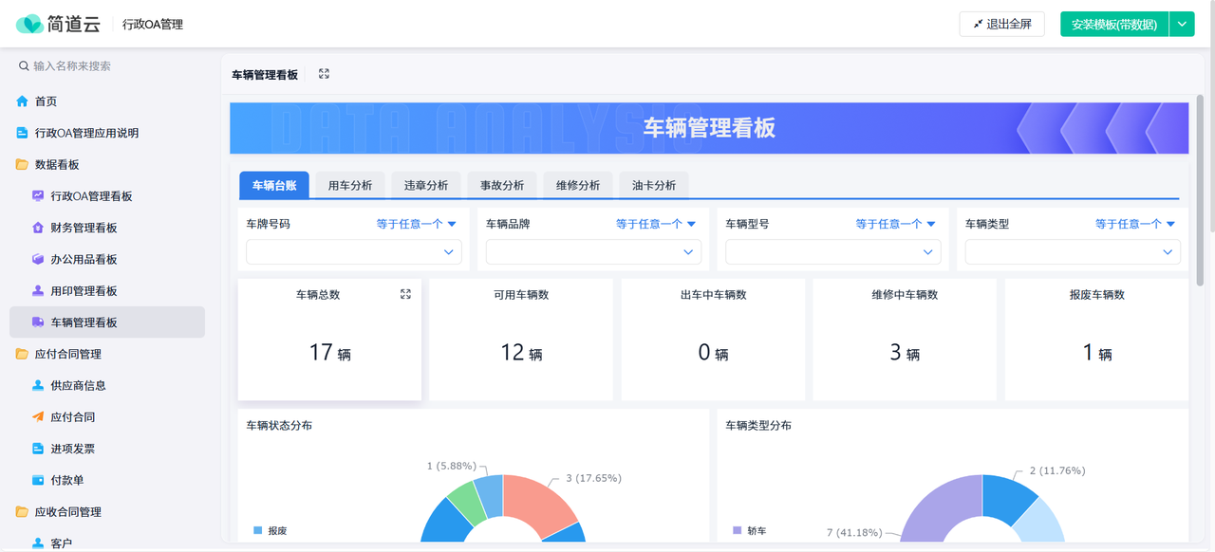Open 车牌号码 condition '等于任意一个' dropdown

pos(417,224)
